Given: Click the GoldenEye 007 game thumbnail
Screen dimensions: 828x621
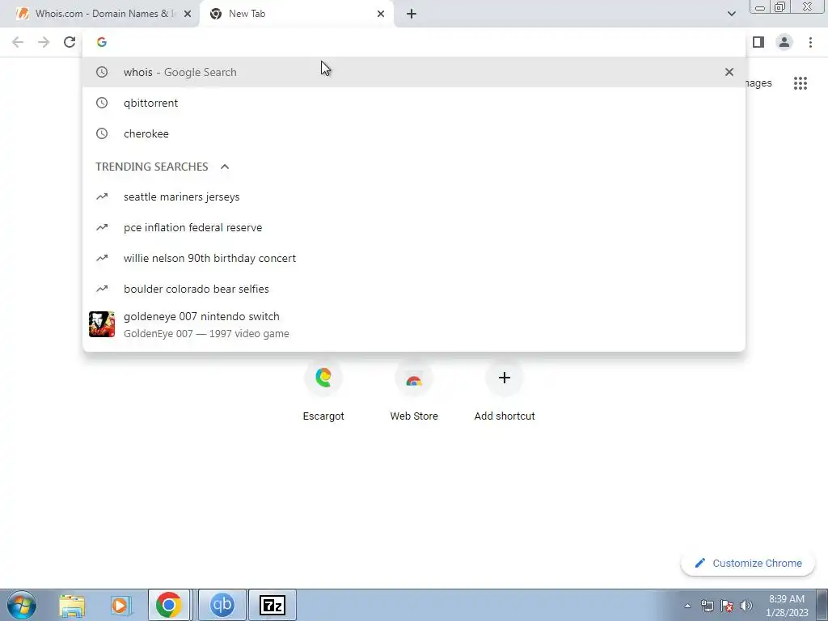Looking at the screenshot, I should coord(102,324).
